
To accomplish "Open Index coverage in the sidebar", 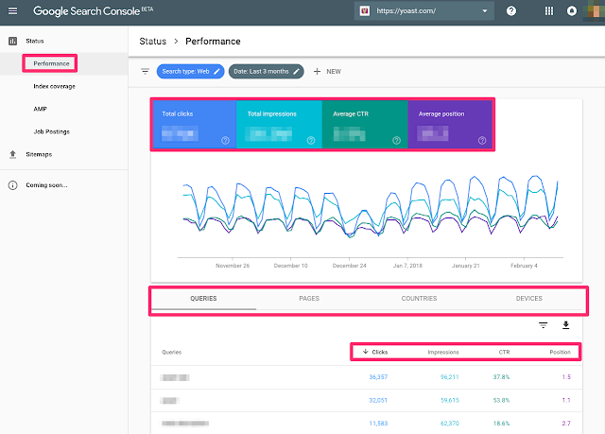I will tap(55, 86).
